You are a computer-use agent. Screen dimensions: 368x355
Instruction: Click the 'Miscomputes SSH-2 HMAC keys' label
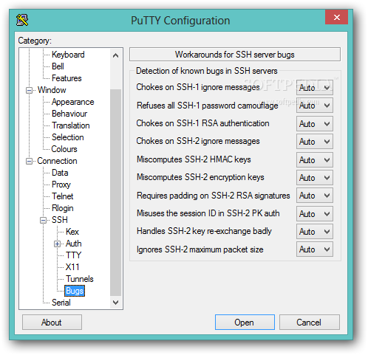(194, 159)
